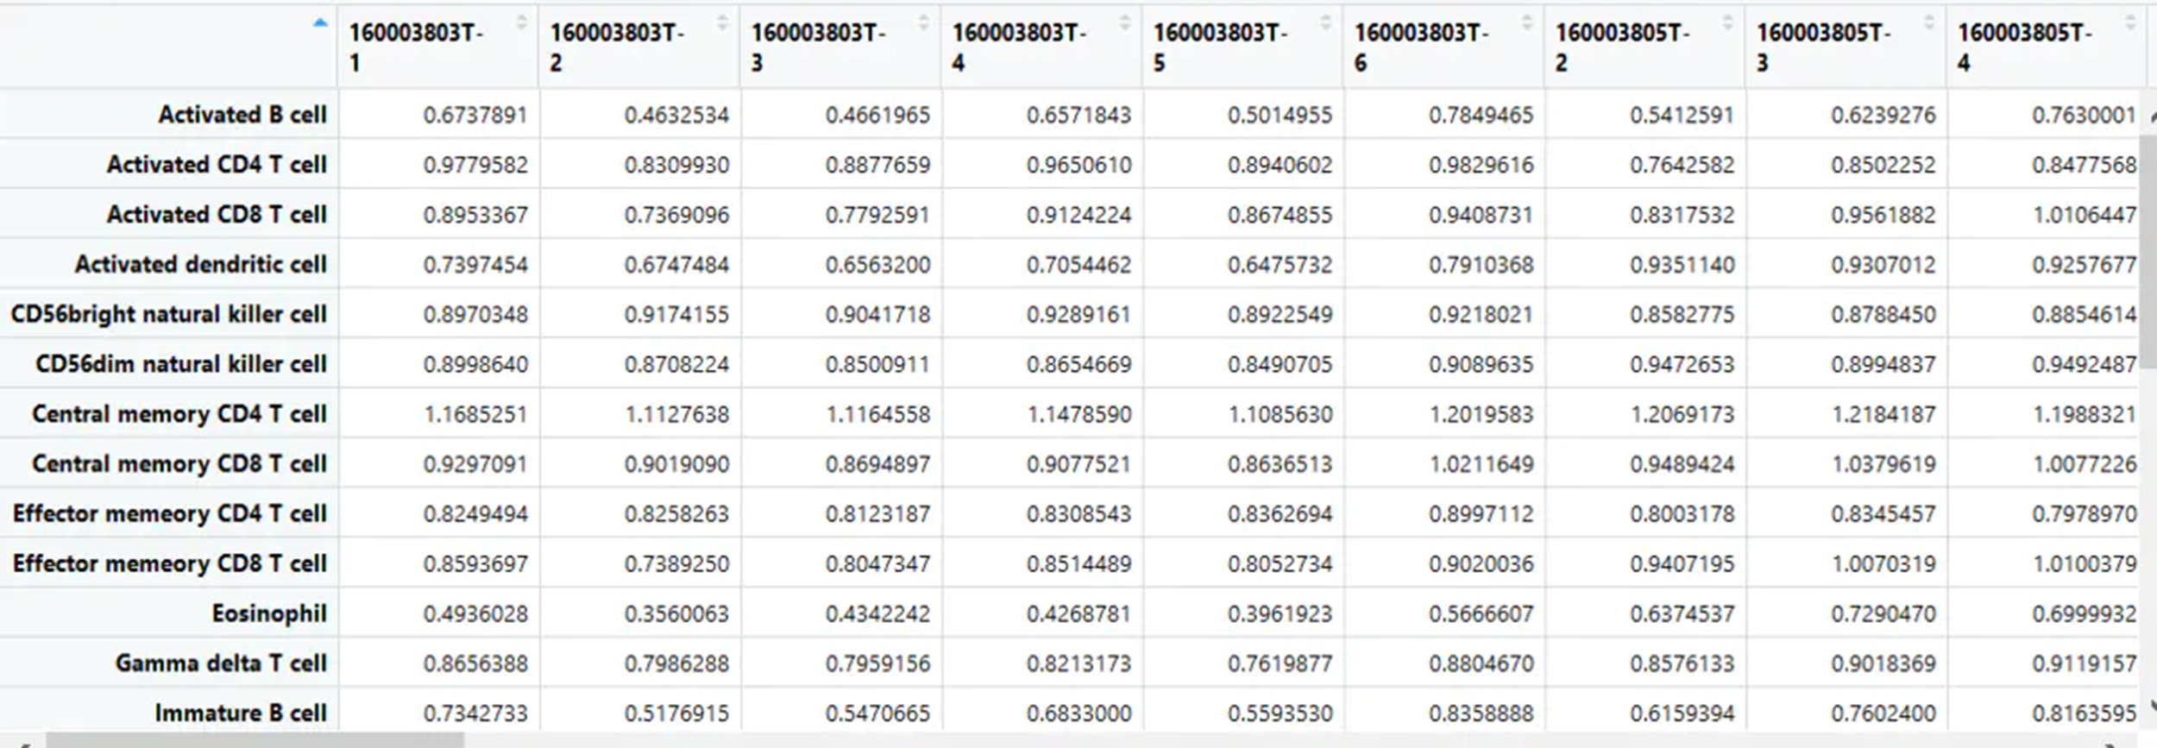2157x748 pixels.
Task: Click the 160003805T-4 column header text
Action: click(2024, 47)
